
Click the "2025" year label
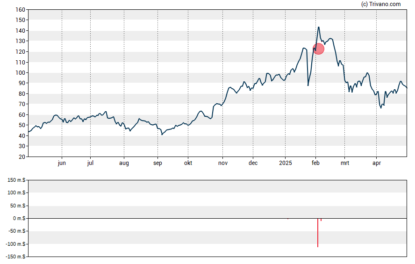(x=285, y=163)
